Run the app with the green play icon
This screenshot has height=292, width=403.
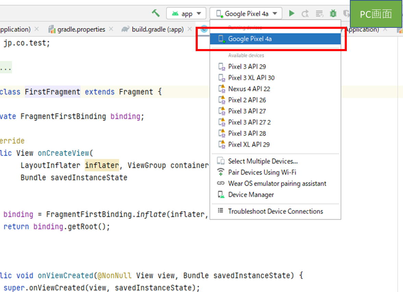coord(291,13)
